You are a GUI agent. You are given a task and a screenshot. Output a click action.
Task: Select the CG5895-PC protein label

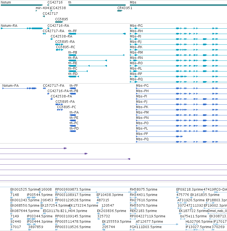pyautogui.click(x=66, y=107)
